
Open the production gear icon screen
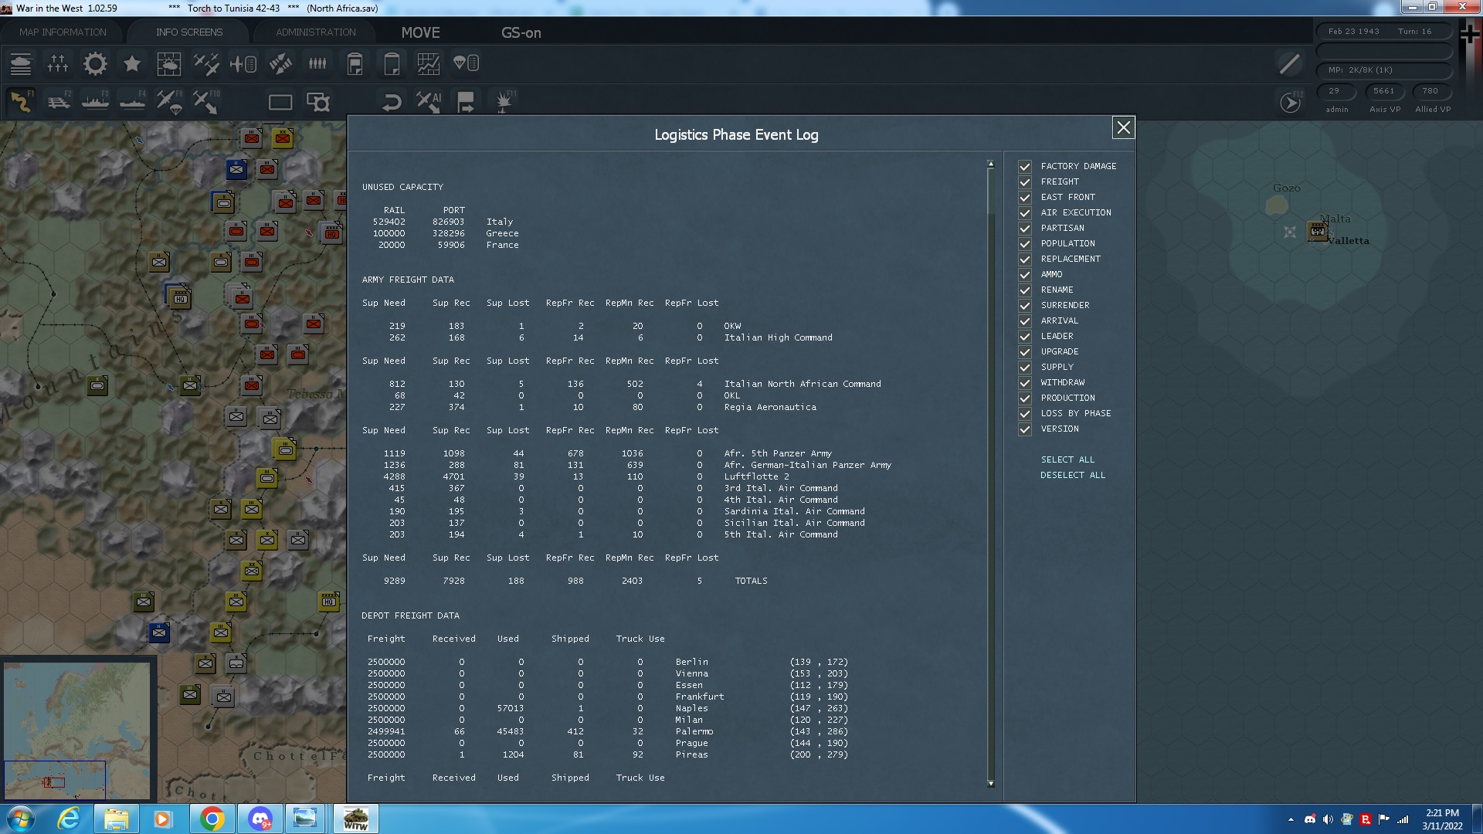click(x=95, y=64)
